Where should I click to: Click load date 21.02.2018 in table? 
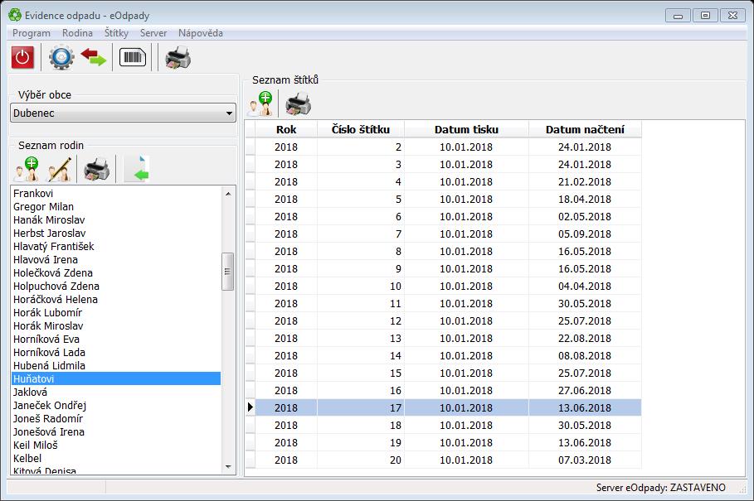586,182
